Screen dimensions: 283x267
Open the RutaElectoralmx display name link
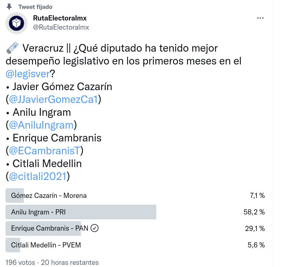pyautogui.click(x=60, y=18)
